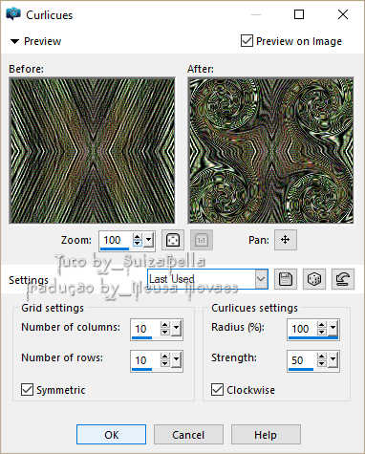Disable the Preview on Image checkbox

tap(247, 41)
